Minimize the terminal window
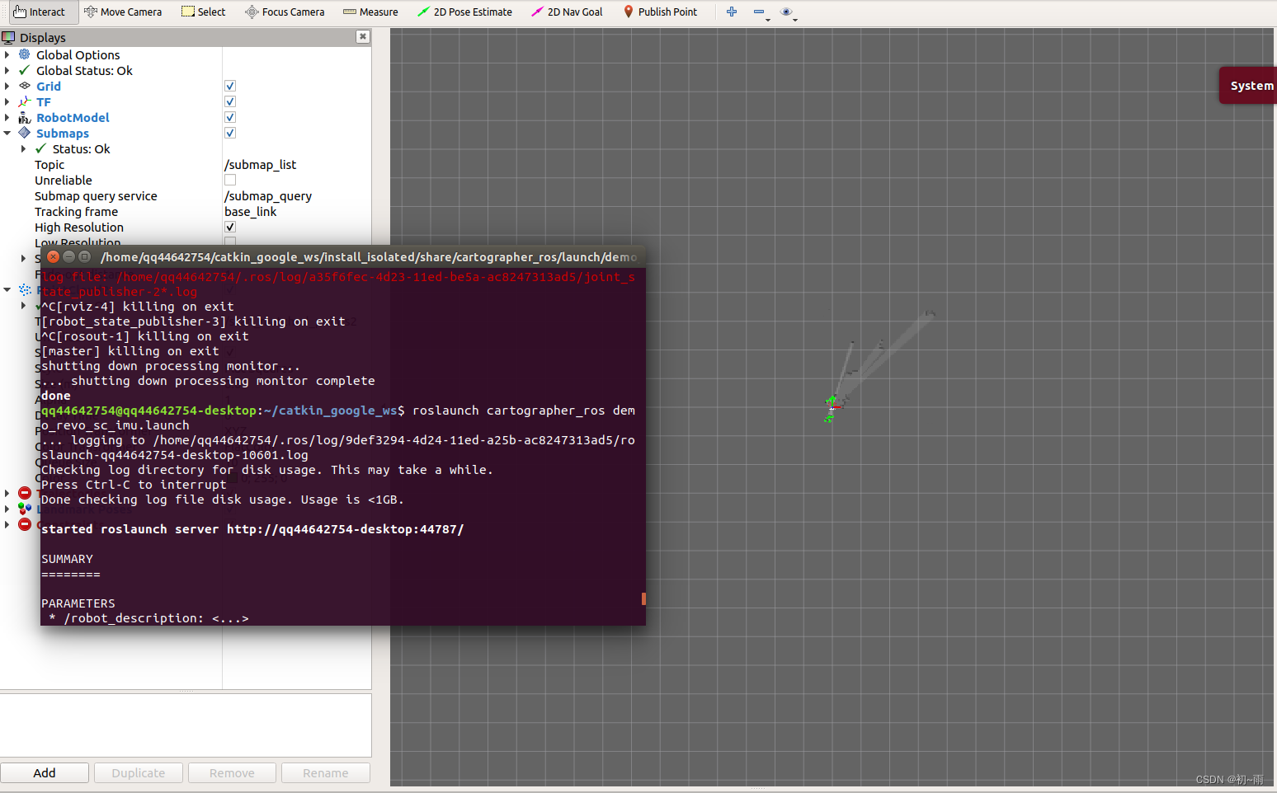Screen dimensions: 1277x793 coord(69,256)
